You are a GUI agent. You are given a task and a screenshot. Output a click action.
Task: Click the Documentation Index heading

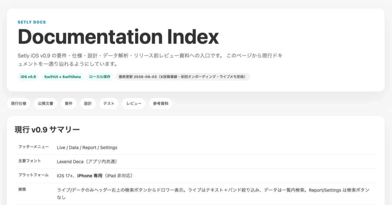point(118,37)
